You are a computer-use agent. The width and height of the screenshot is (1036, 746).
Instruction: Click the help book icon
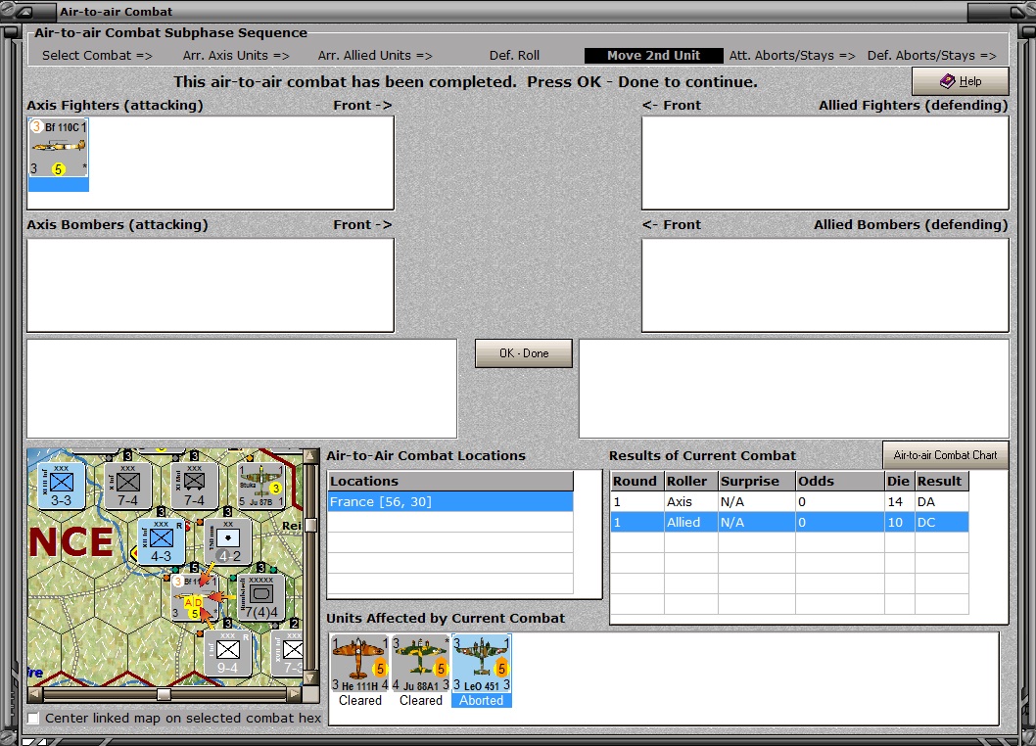948,80
